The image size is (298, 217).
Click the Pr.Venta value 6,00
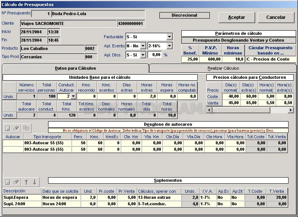(126, 204)
